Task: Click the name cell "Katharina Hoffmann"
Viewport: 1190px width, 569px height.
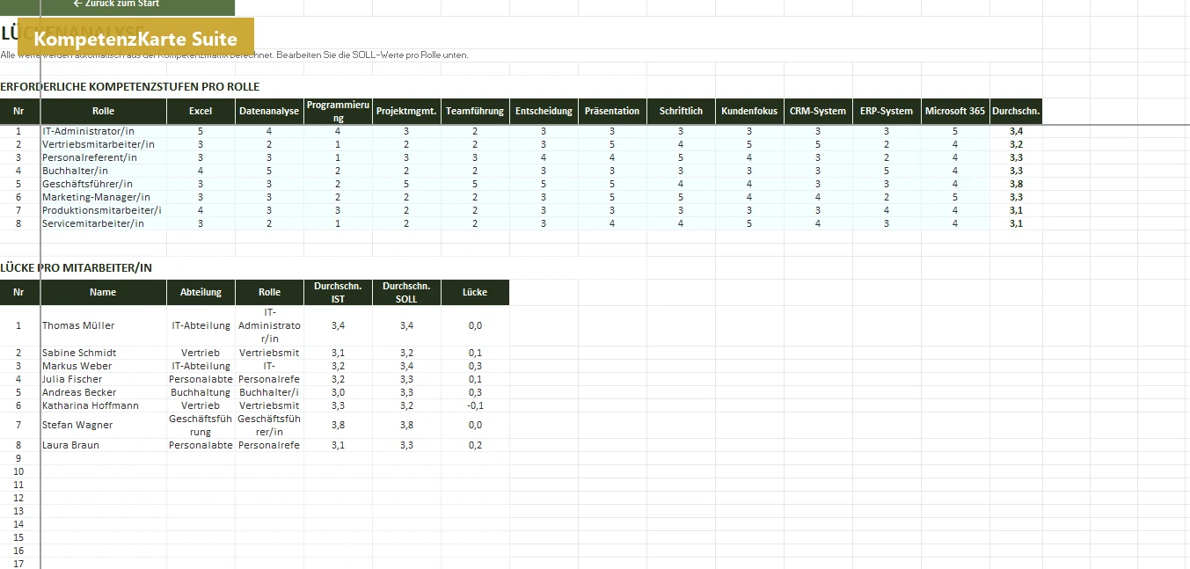Action: click(104, 405)
